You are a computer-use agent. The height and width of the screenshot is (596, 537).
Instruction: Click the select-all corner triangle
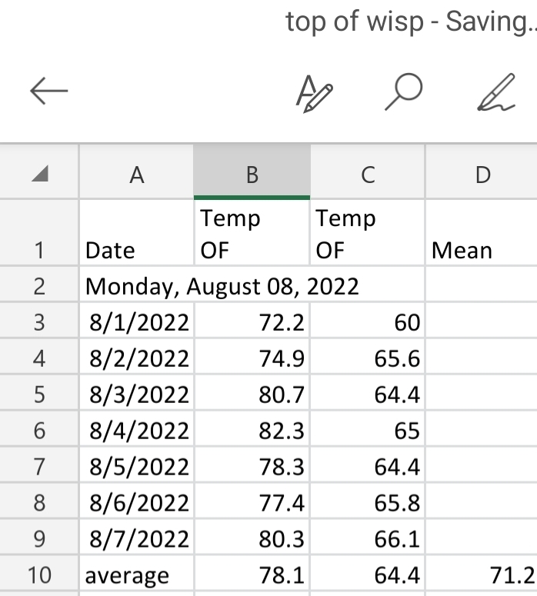click(39, 173)
